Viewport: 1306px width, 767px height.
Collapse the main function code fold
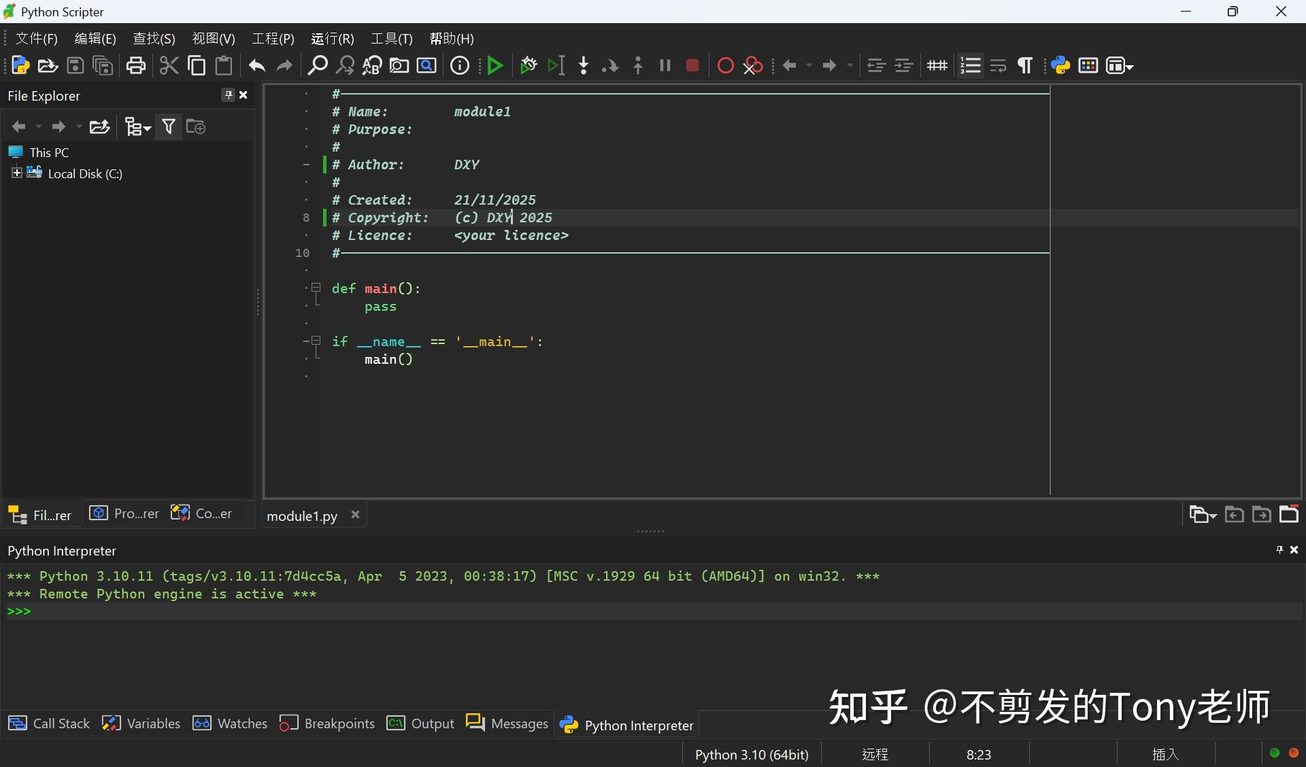[x=316, y=287]
